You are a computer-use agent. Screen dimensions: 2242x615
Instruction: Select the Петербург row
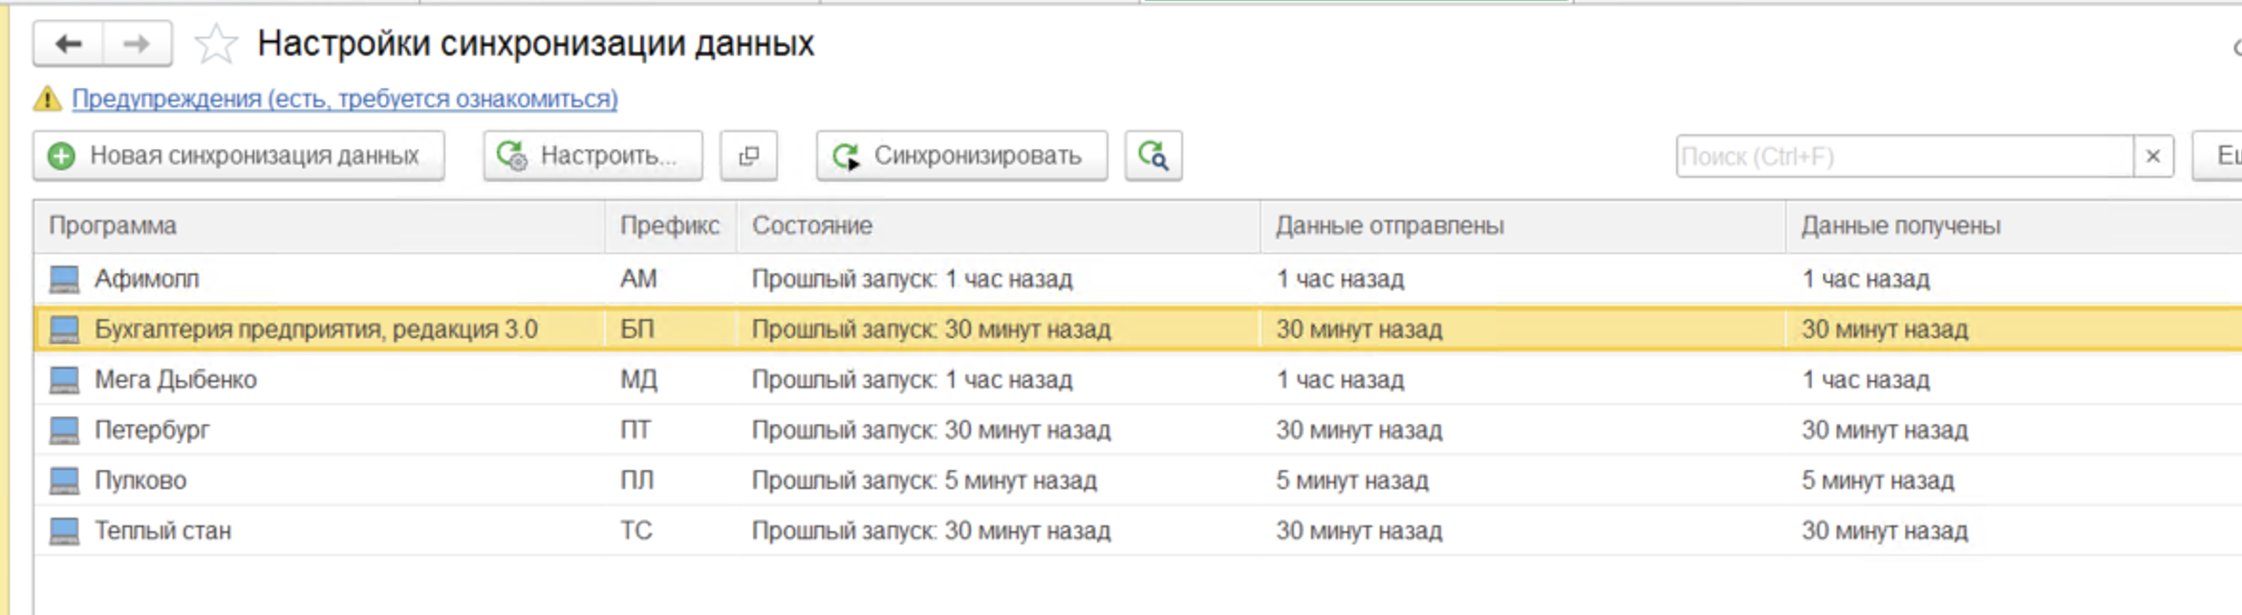(152, 431)
